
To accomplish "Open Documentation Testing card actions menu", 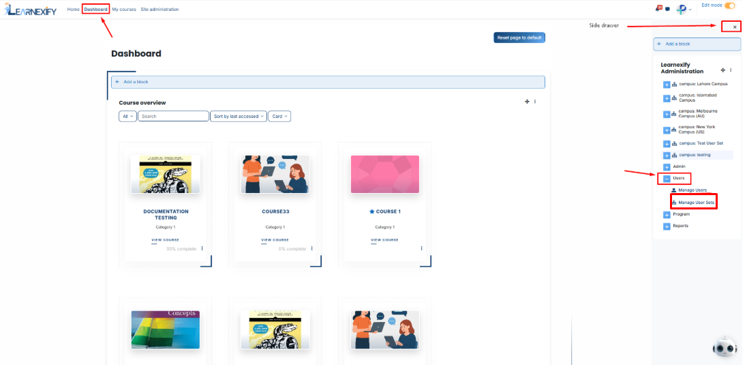I will pos(202,248).
